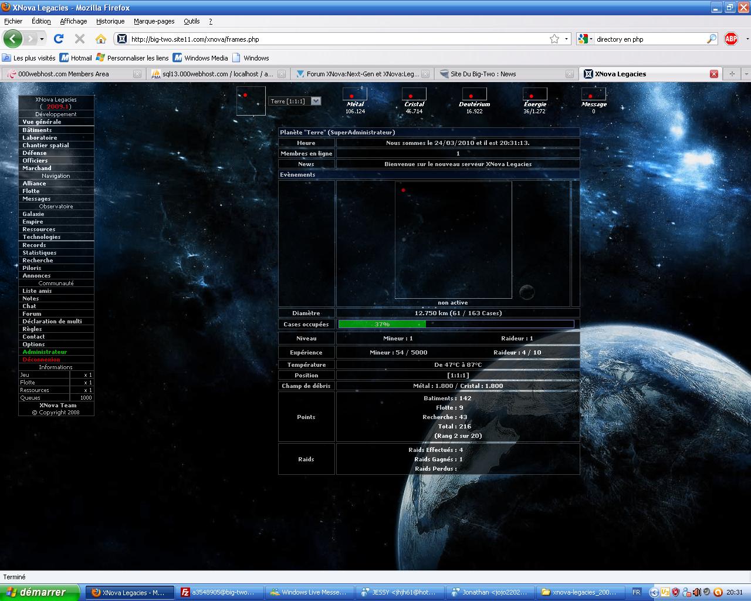Open the Windows Media bookmark
The image size is (751, 601).
[200, 58]
